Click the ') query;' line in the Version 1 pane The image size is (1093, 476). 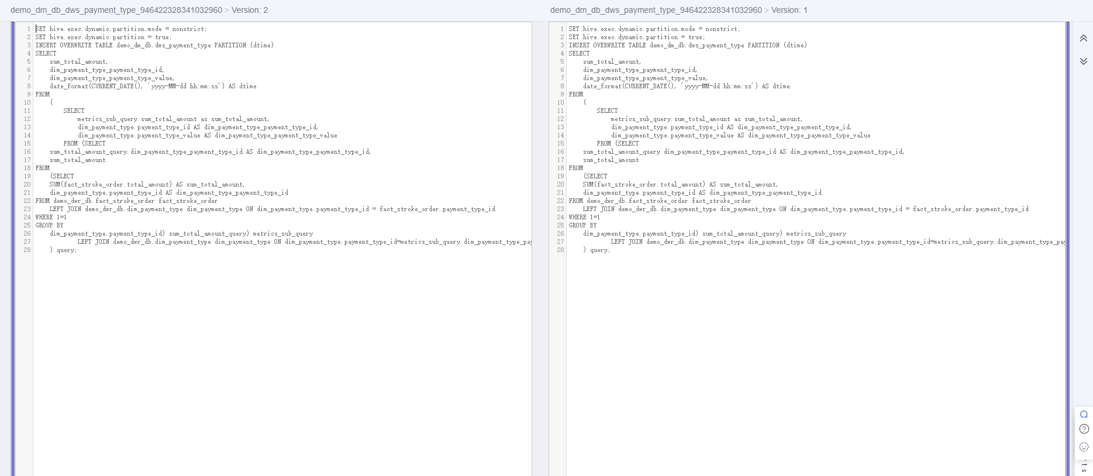click(597, 250)
